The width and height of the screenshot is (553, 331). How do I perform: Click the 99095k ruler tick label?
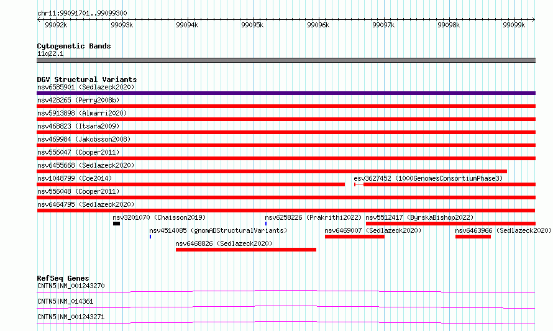(x=252, y=25)
